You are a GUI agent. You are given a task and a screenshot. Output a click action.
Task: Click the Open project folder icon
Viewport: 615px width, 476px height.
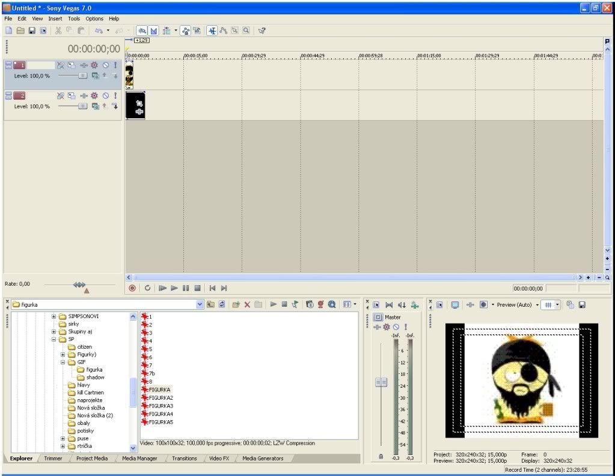[x=20, y=31]
